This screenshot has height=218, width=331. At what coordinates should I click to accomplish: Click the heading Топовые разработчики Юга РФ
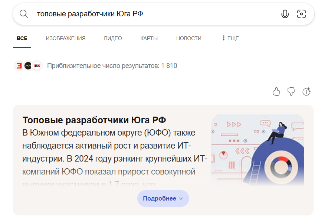pos(94,120)
